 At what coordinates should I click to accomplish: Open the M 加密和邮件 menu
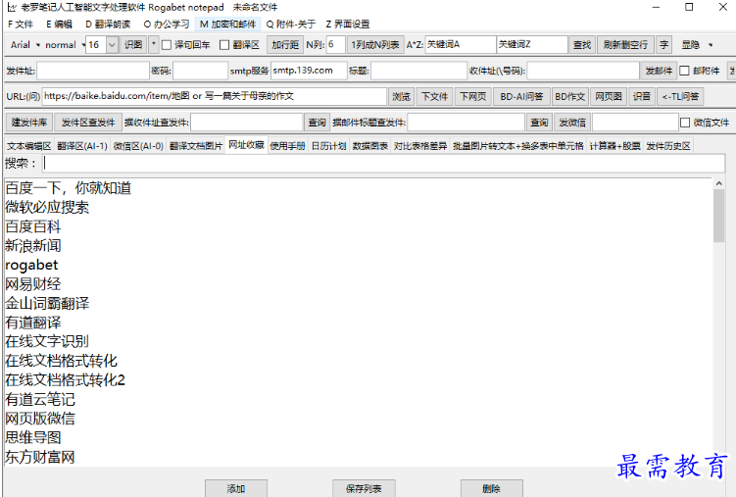click(x=228, y=24)
